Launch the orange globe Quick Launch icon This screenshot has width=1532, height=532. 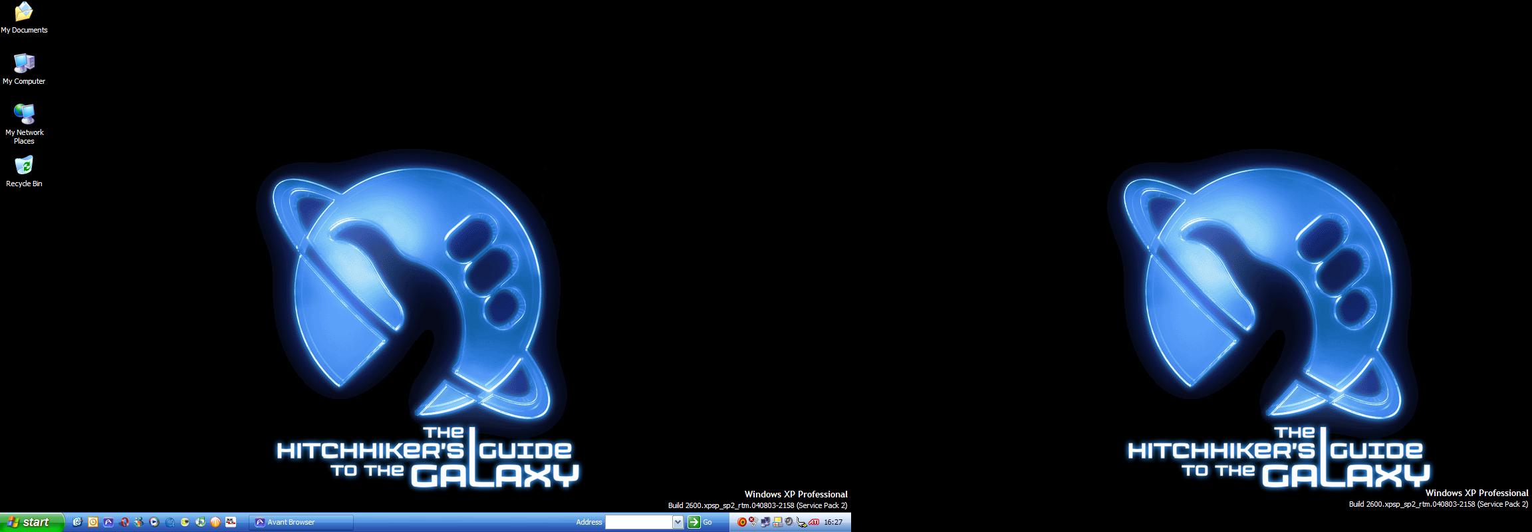[215, 522]
